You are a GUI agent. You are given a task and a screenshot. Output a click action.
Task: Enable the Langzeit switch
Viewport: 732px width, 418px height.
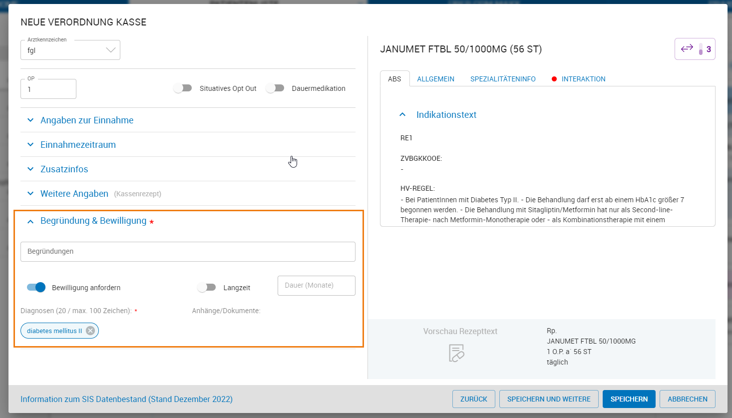207,287
